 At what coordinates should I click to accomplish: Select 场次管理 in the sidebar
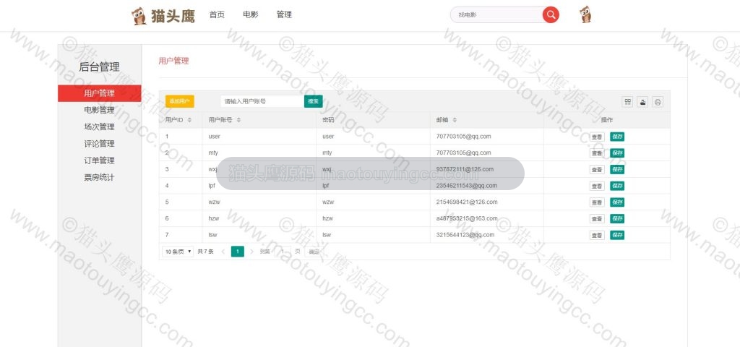(100, 127)
